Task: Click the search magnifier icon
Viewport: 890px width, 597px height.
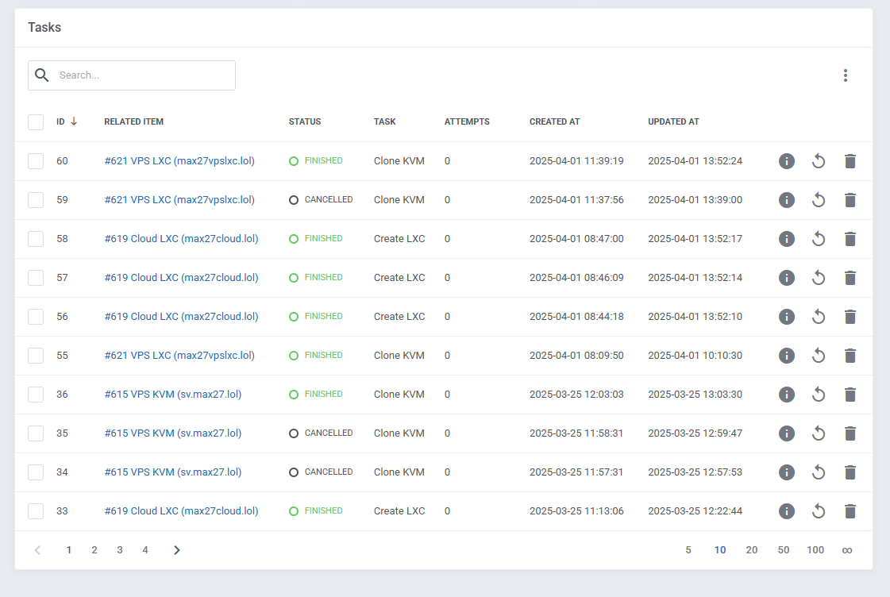Action: point(41,75)
